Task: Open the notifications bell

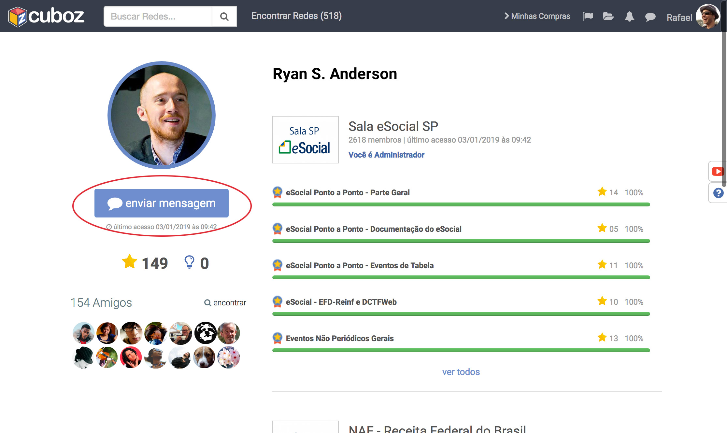Action: coord(629,16)
